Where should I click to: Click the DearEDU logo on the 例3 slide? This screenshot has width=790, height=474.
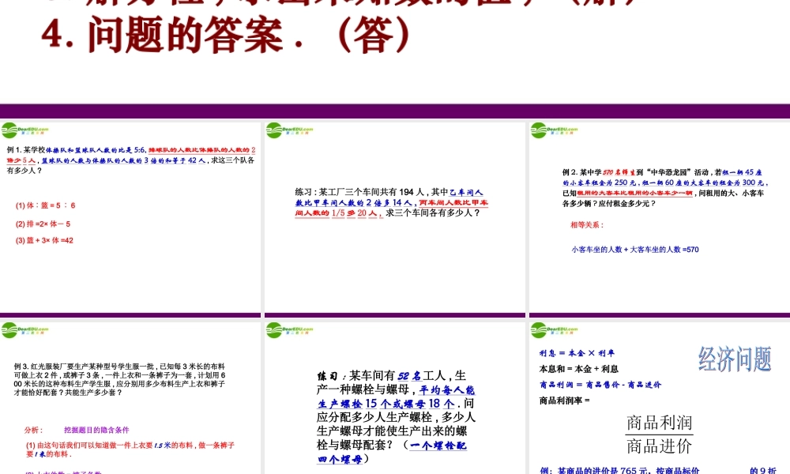pyautogui.click(x=24, y=330)
